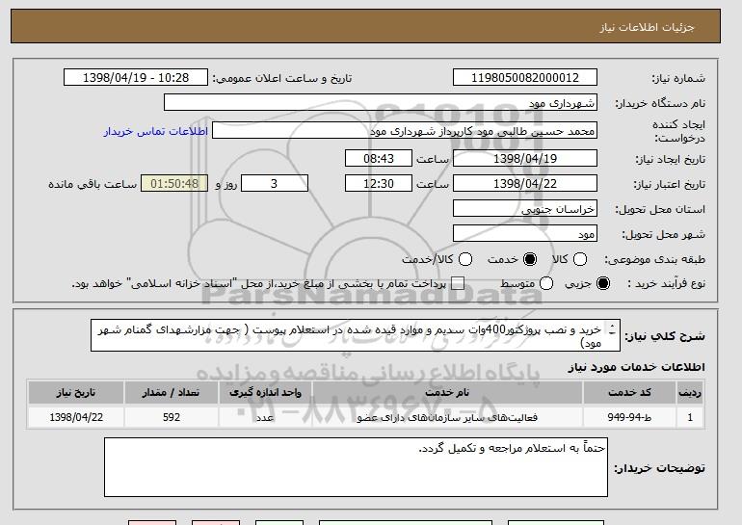Image resolution: width=742 pixels, height=525 pixels.
Task: Click the تعداد / مقدار column header
Action: point(171,393)
